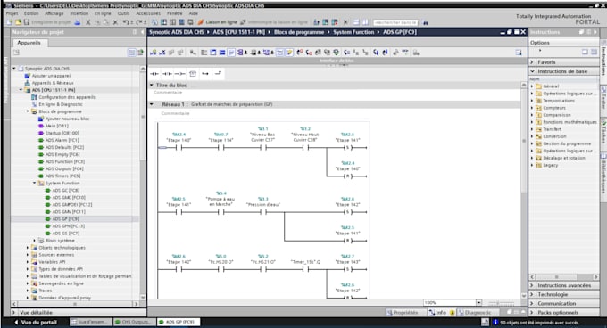Click the redo arrow in main toolbar
607x328 pixels.
pyautogui.click(x=140, y=22)
